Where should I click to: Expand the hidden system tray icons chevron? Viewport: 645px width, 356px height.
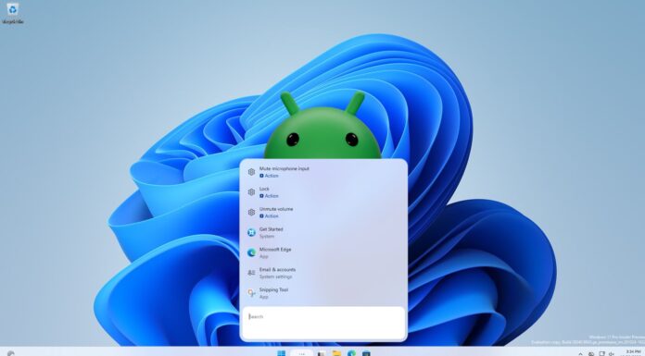point(580,353)
